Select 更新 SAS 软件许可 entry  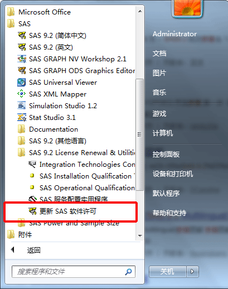(x=71, y=211)
